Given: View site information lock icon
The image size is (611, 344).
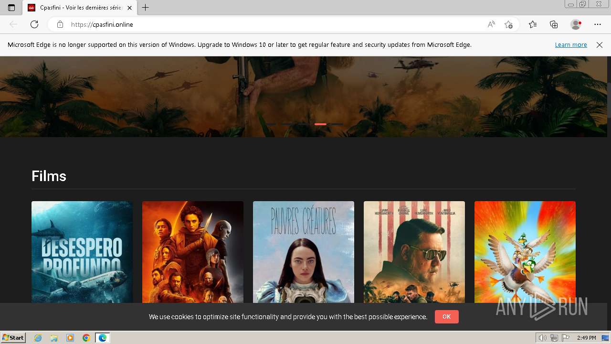Looking at the screenshot, I should pyautogui.click(x=60, y=24).
